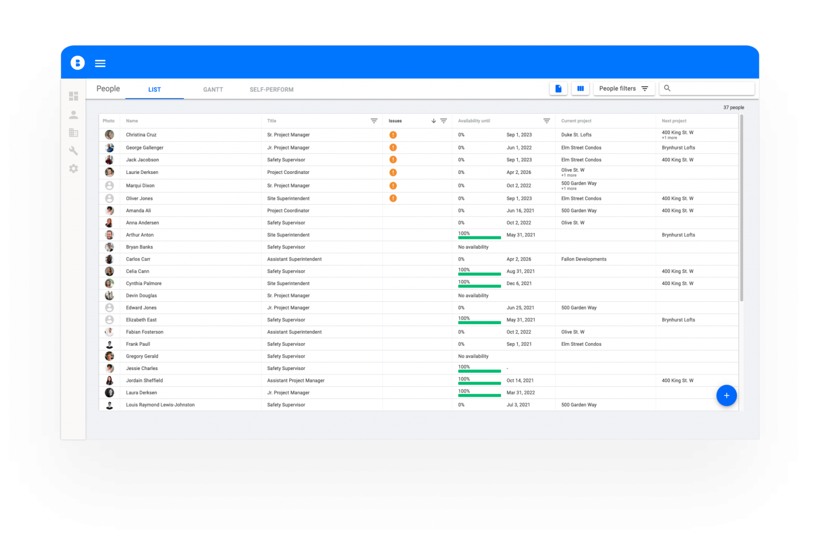
Task: Switch to the GANTT tab
Action: pos(213,89)
